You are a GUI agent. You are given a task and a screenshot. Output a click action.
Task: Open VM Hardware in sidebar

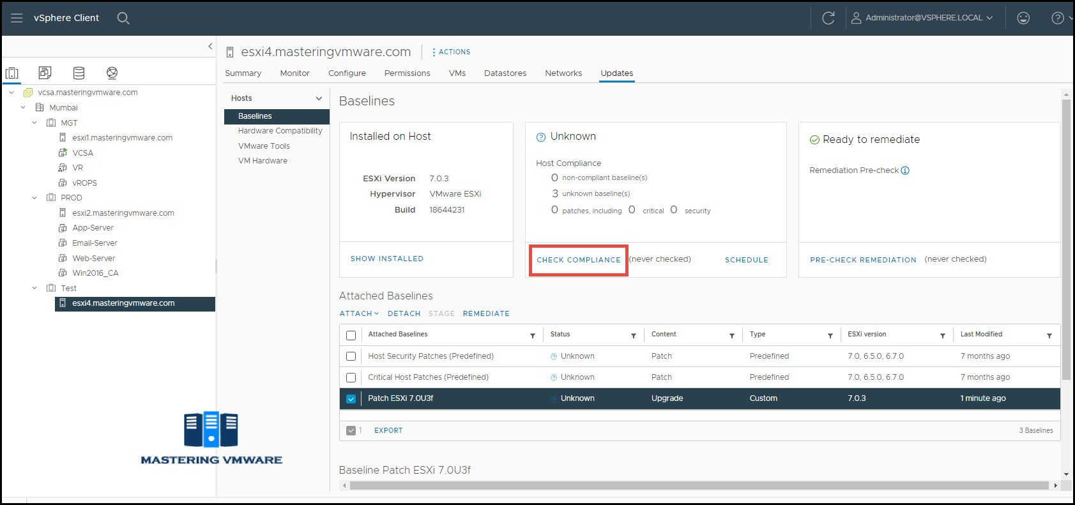click(x=263, y=161)
